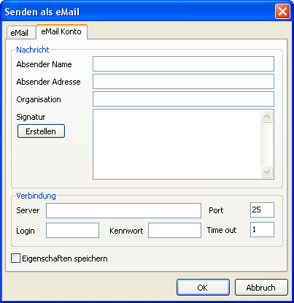Click the Signatur scrollbar down arrow
Screen dimensions: 294x303
point(267,172)
